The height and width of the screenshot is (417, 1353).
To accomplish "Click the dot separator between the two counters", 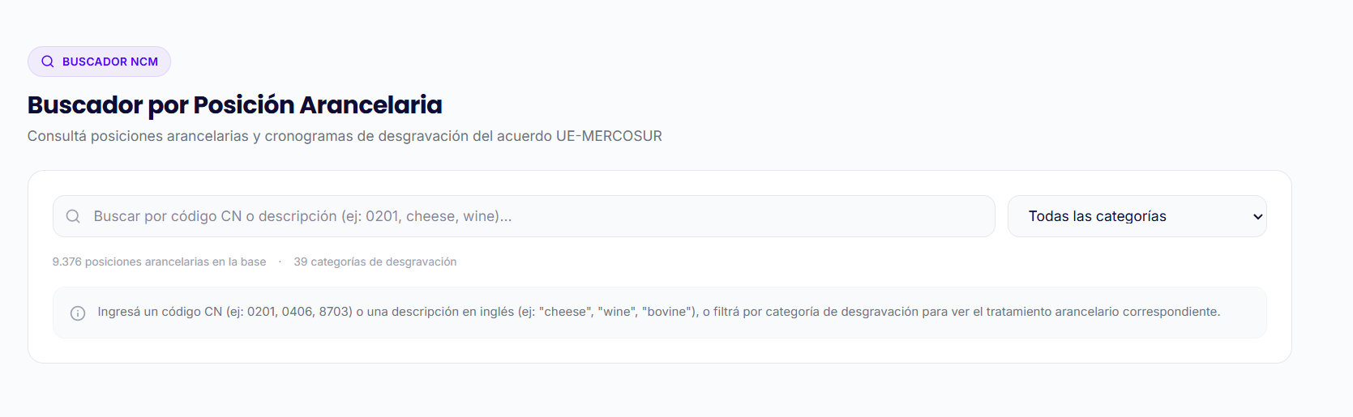I will [x=280, y=262].
